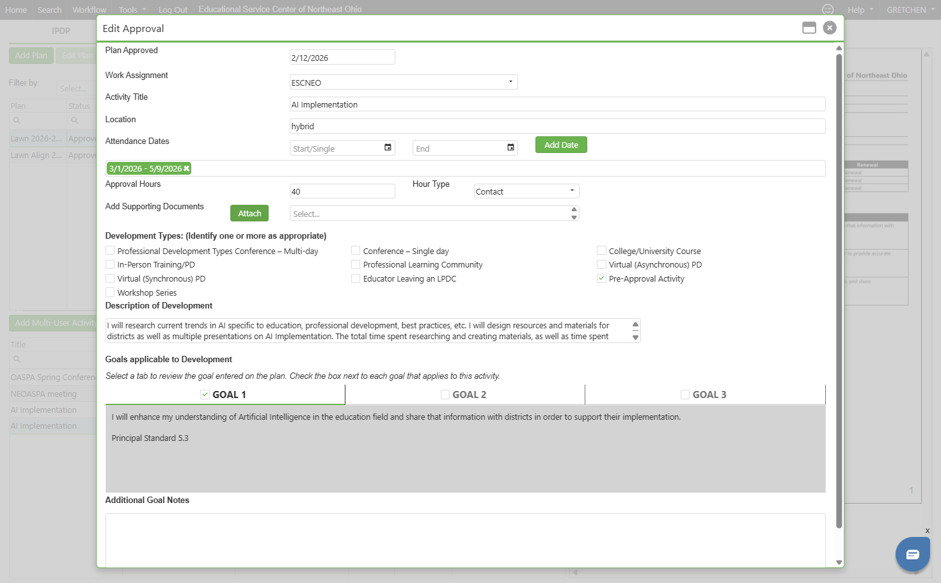Close the Edit Approval dialog
941x583 pixels.
click(830, 28)
